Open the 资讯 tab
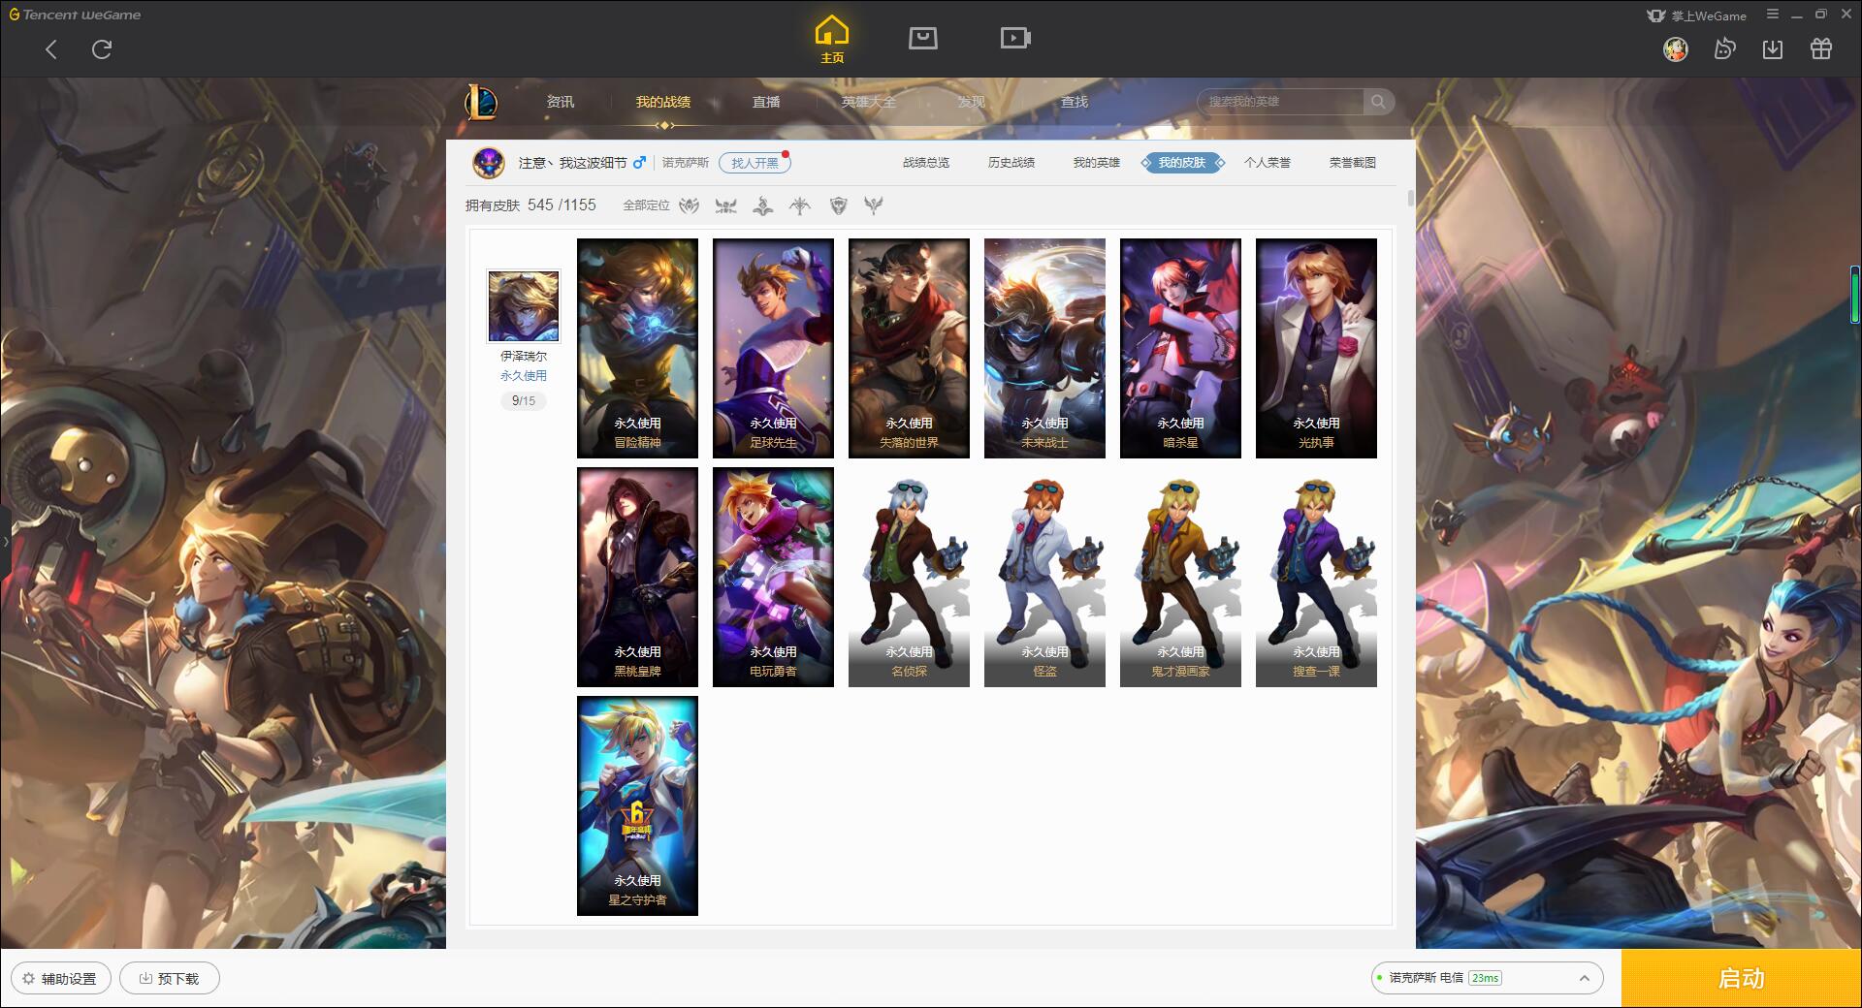The image size is (1862, 1008). tap(560, 101)
